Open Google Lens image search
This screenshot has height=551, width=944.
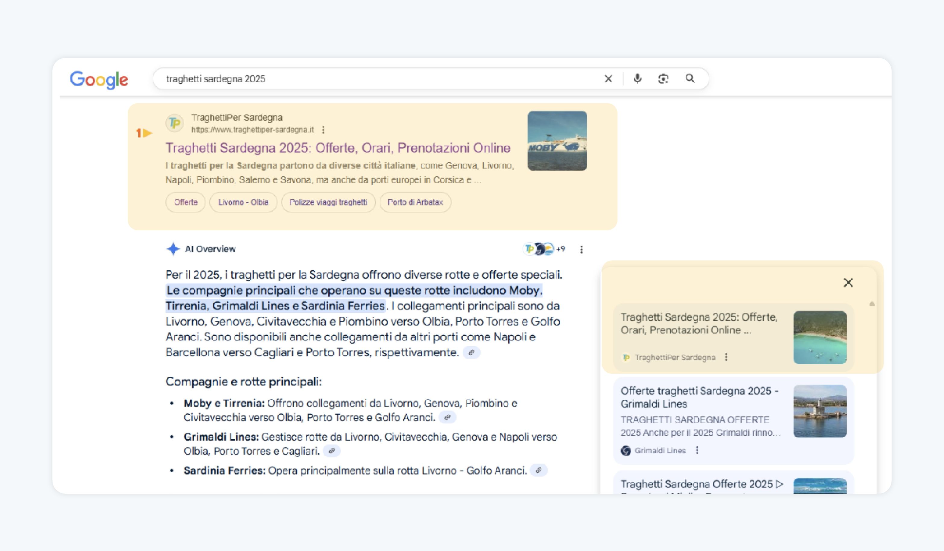click(x=664, y=79)
